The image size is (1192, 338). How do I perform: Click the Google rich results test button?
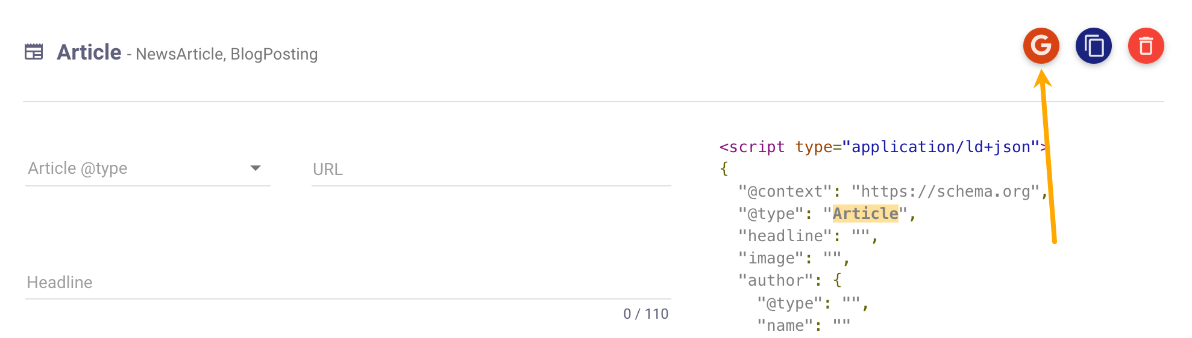(x=1041, y=46)
